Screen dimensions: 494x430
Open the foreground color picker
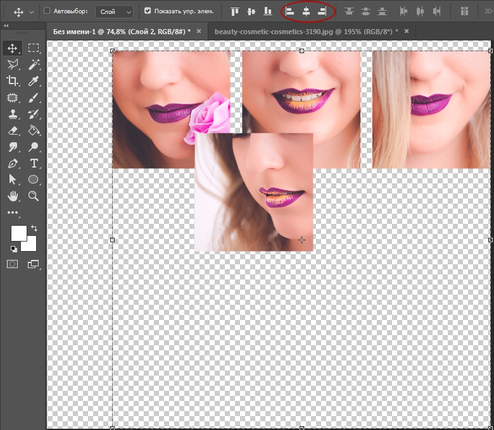[x=19, y=233]
